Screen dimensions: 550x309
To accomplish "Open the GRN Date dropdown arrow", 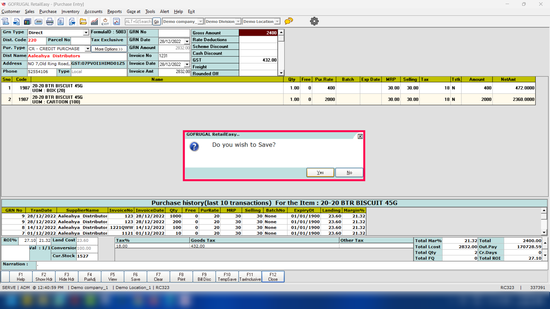I will tap(187, 41).
